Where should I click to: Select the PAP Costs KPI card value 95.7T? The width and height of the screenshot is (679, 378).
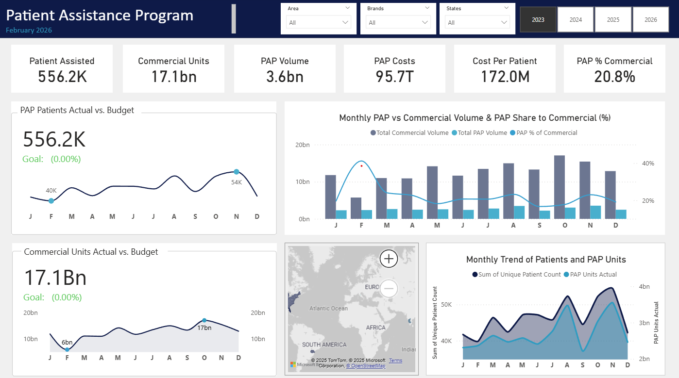point(394,77)
